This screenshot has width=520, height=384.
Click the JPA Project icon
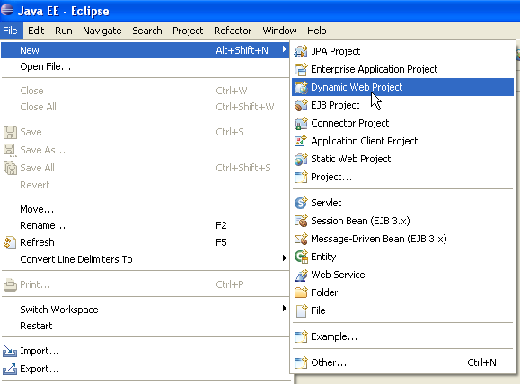click(x=301, y=51)
